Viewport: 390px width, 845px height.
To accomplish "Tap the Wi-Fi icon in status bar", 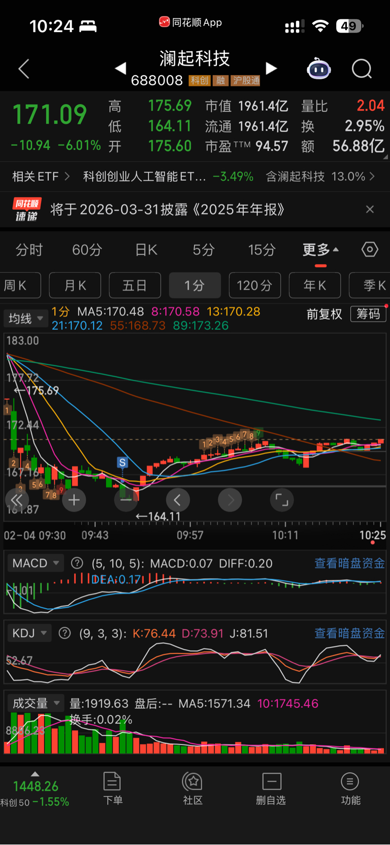I will 320,26.
